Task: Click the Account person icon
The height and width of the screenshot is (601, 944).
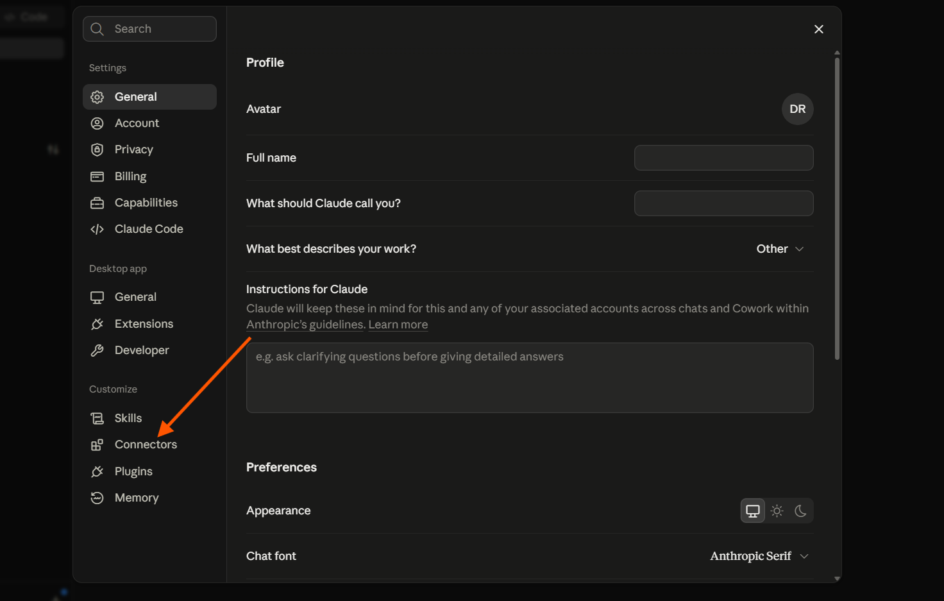Action: tap(97, 123)
